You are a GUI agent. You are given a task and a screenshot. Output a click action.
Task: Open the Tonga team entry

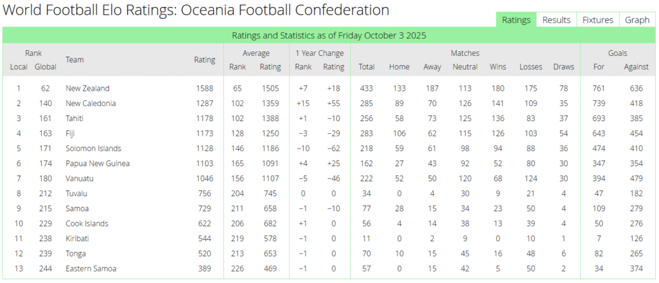(75, 253)
